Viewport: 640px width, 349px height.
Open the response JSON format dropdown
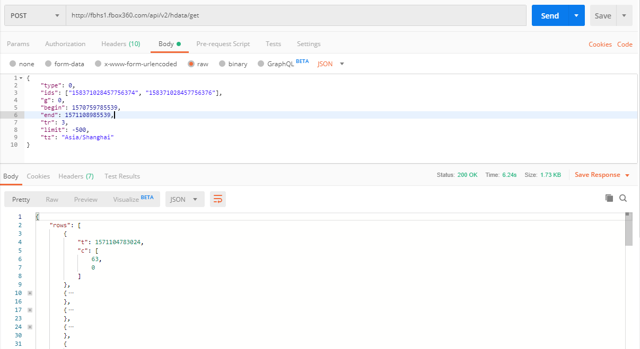point(185,199)
